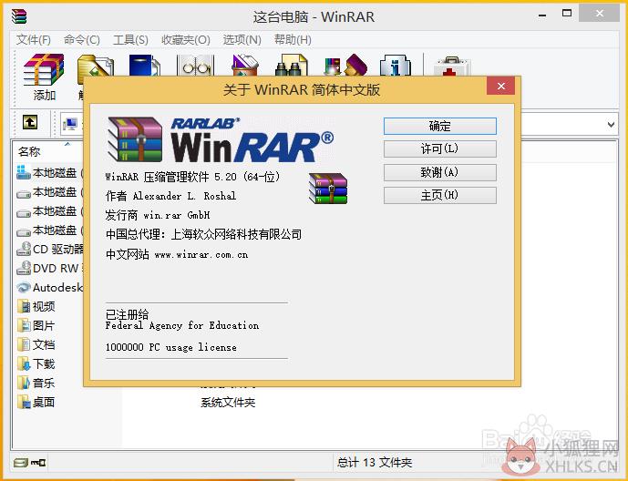Select the 桌面 folder
Screen dimensions: 628x481
(x=36, y=402)
